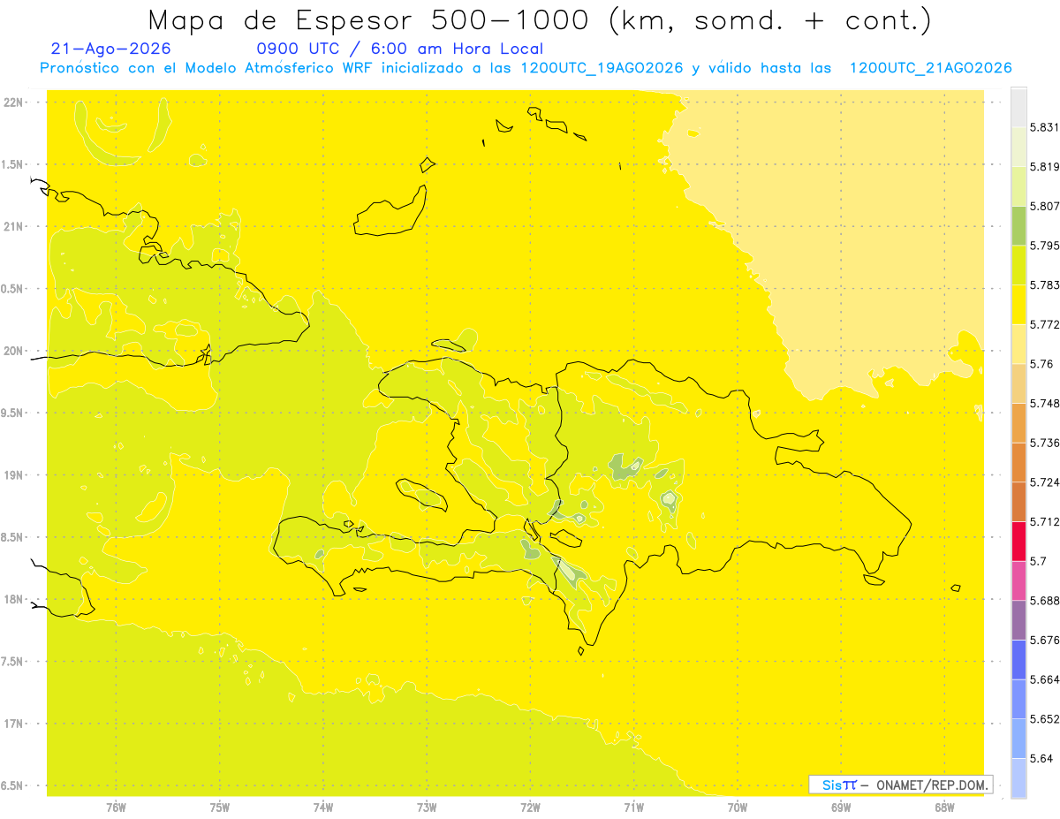Click the legend value '5.76'
The width and height of the screenshot is (1060, 819).
point(1041,364)
